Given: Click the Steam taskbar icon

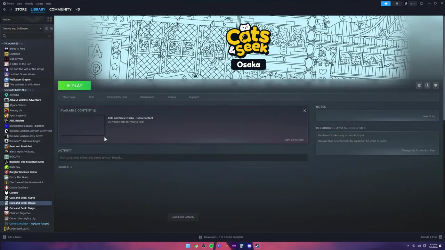Looking at the screenshot, I should [257, 246].
